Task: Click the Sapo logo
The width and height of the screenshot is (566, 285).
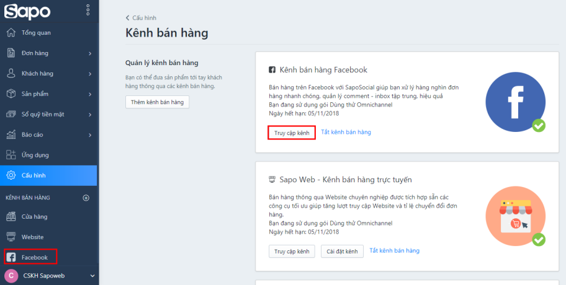Action: [x=27, y=12]
